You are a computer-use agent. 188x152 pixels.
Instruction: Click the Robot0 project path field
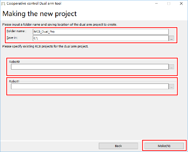click(x=90, y=67)
